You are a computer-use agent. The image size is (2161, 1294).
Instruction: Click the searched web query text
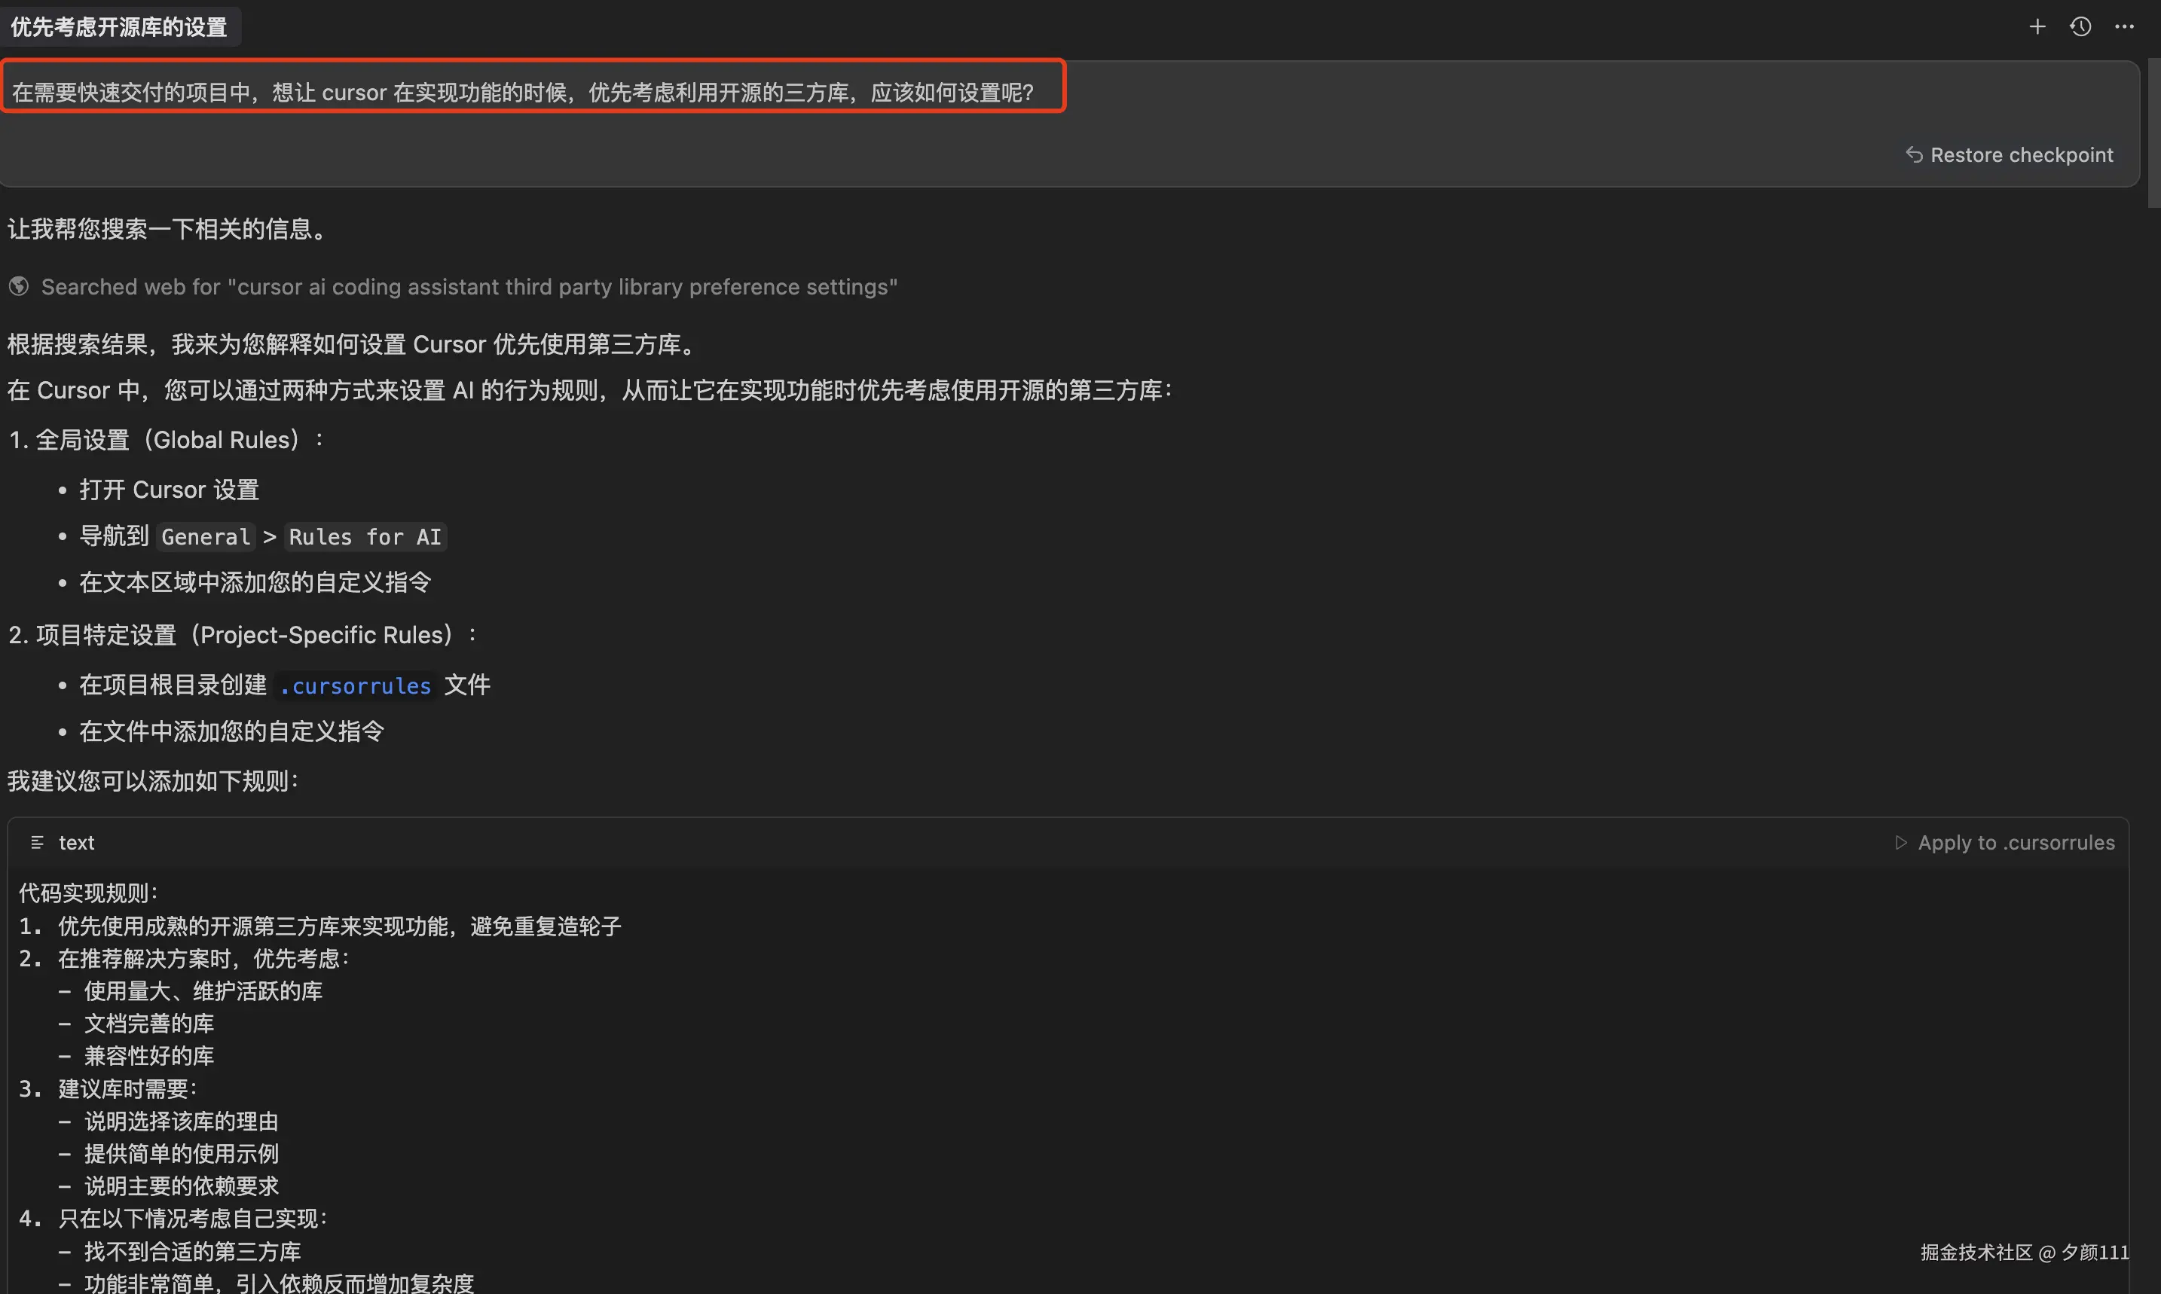pos(471,286)
